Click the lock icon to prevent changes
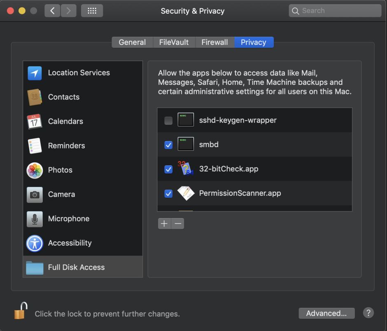 click(x=21, y=311)
